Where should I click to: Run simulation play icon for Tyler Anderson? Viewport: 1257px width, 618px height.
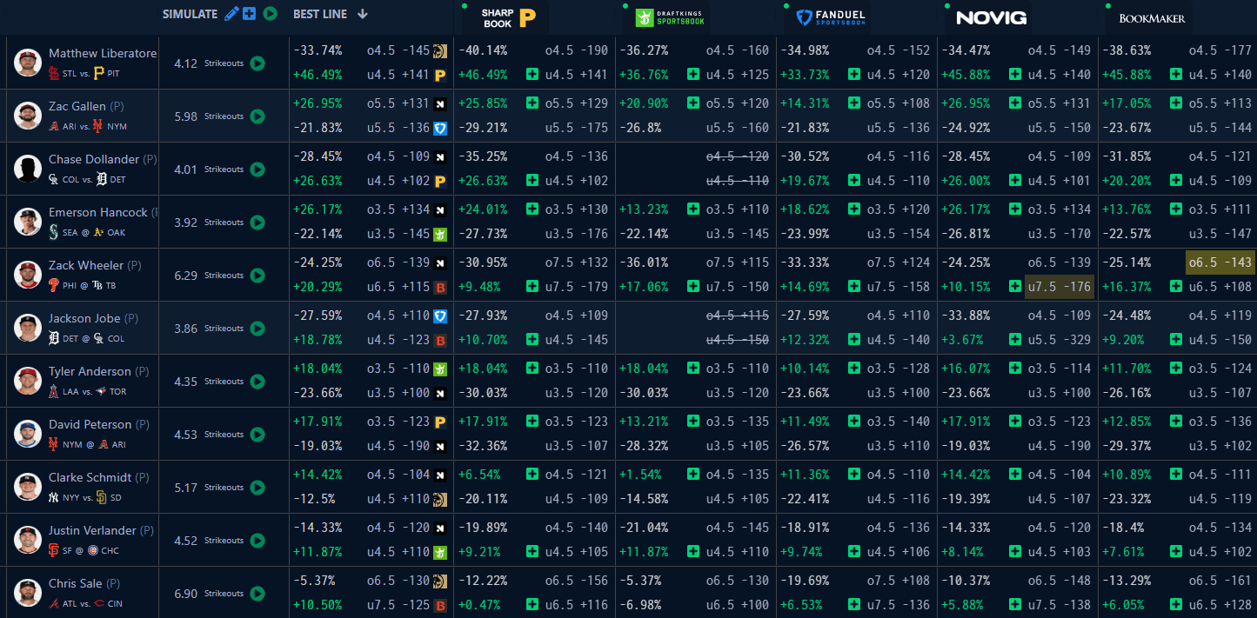pos(257,382)
